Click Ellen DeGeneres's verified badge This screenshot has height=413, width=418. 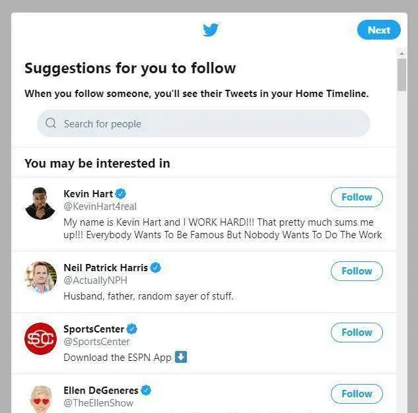(146, 391)
